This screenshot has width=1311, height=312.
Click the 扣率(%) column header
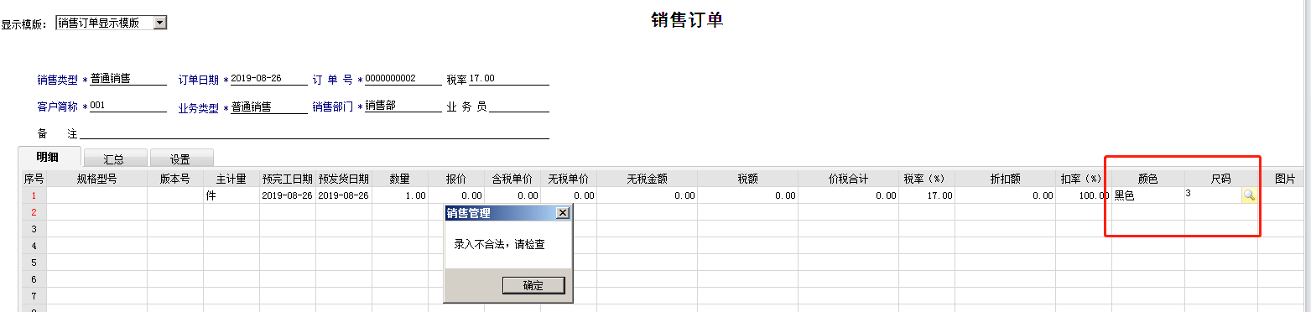[1083, 179]
